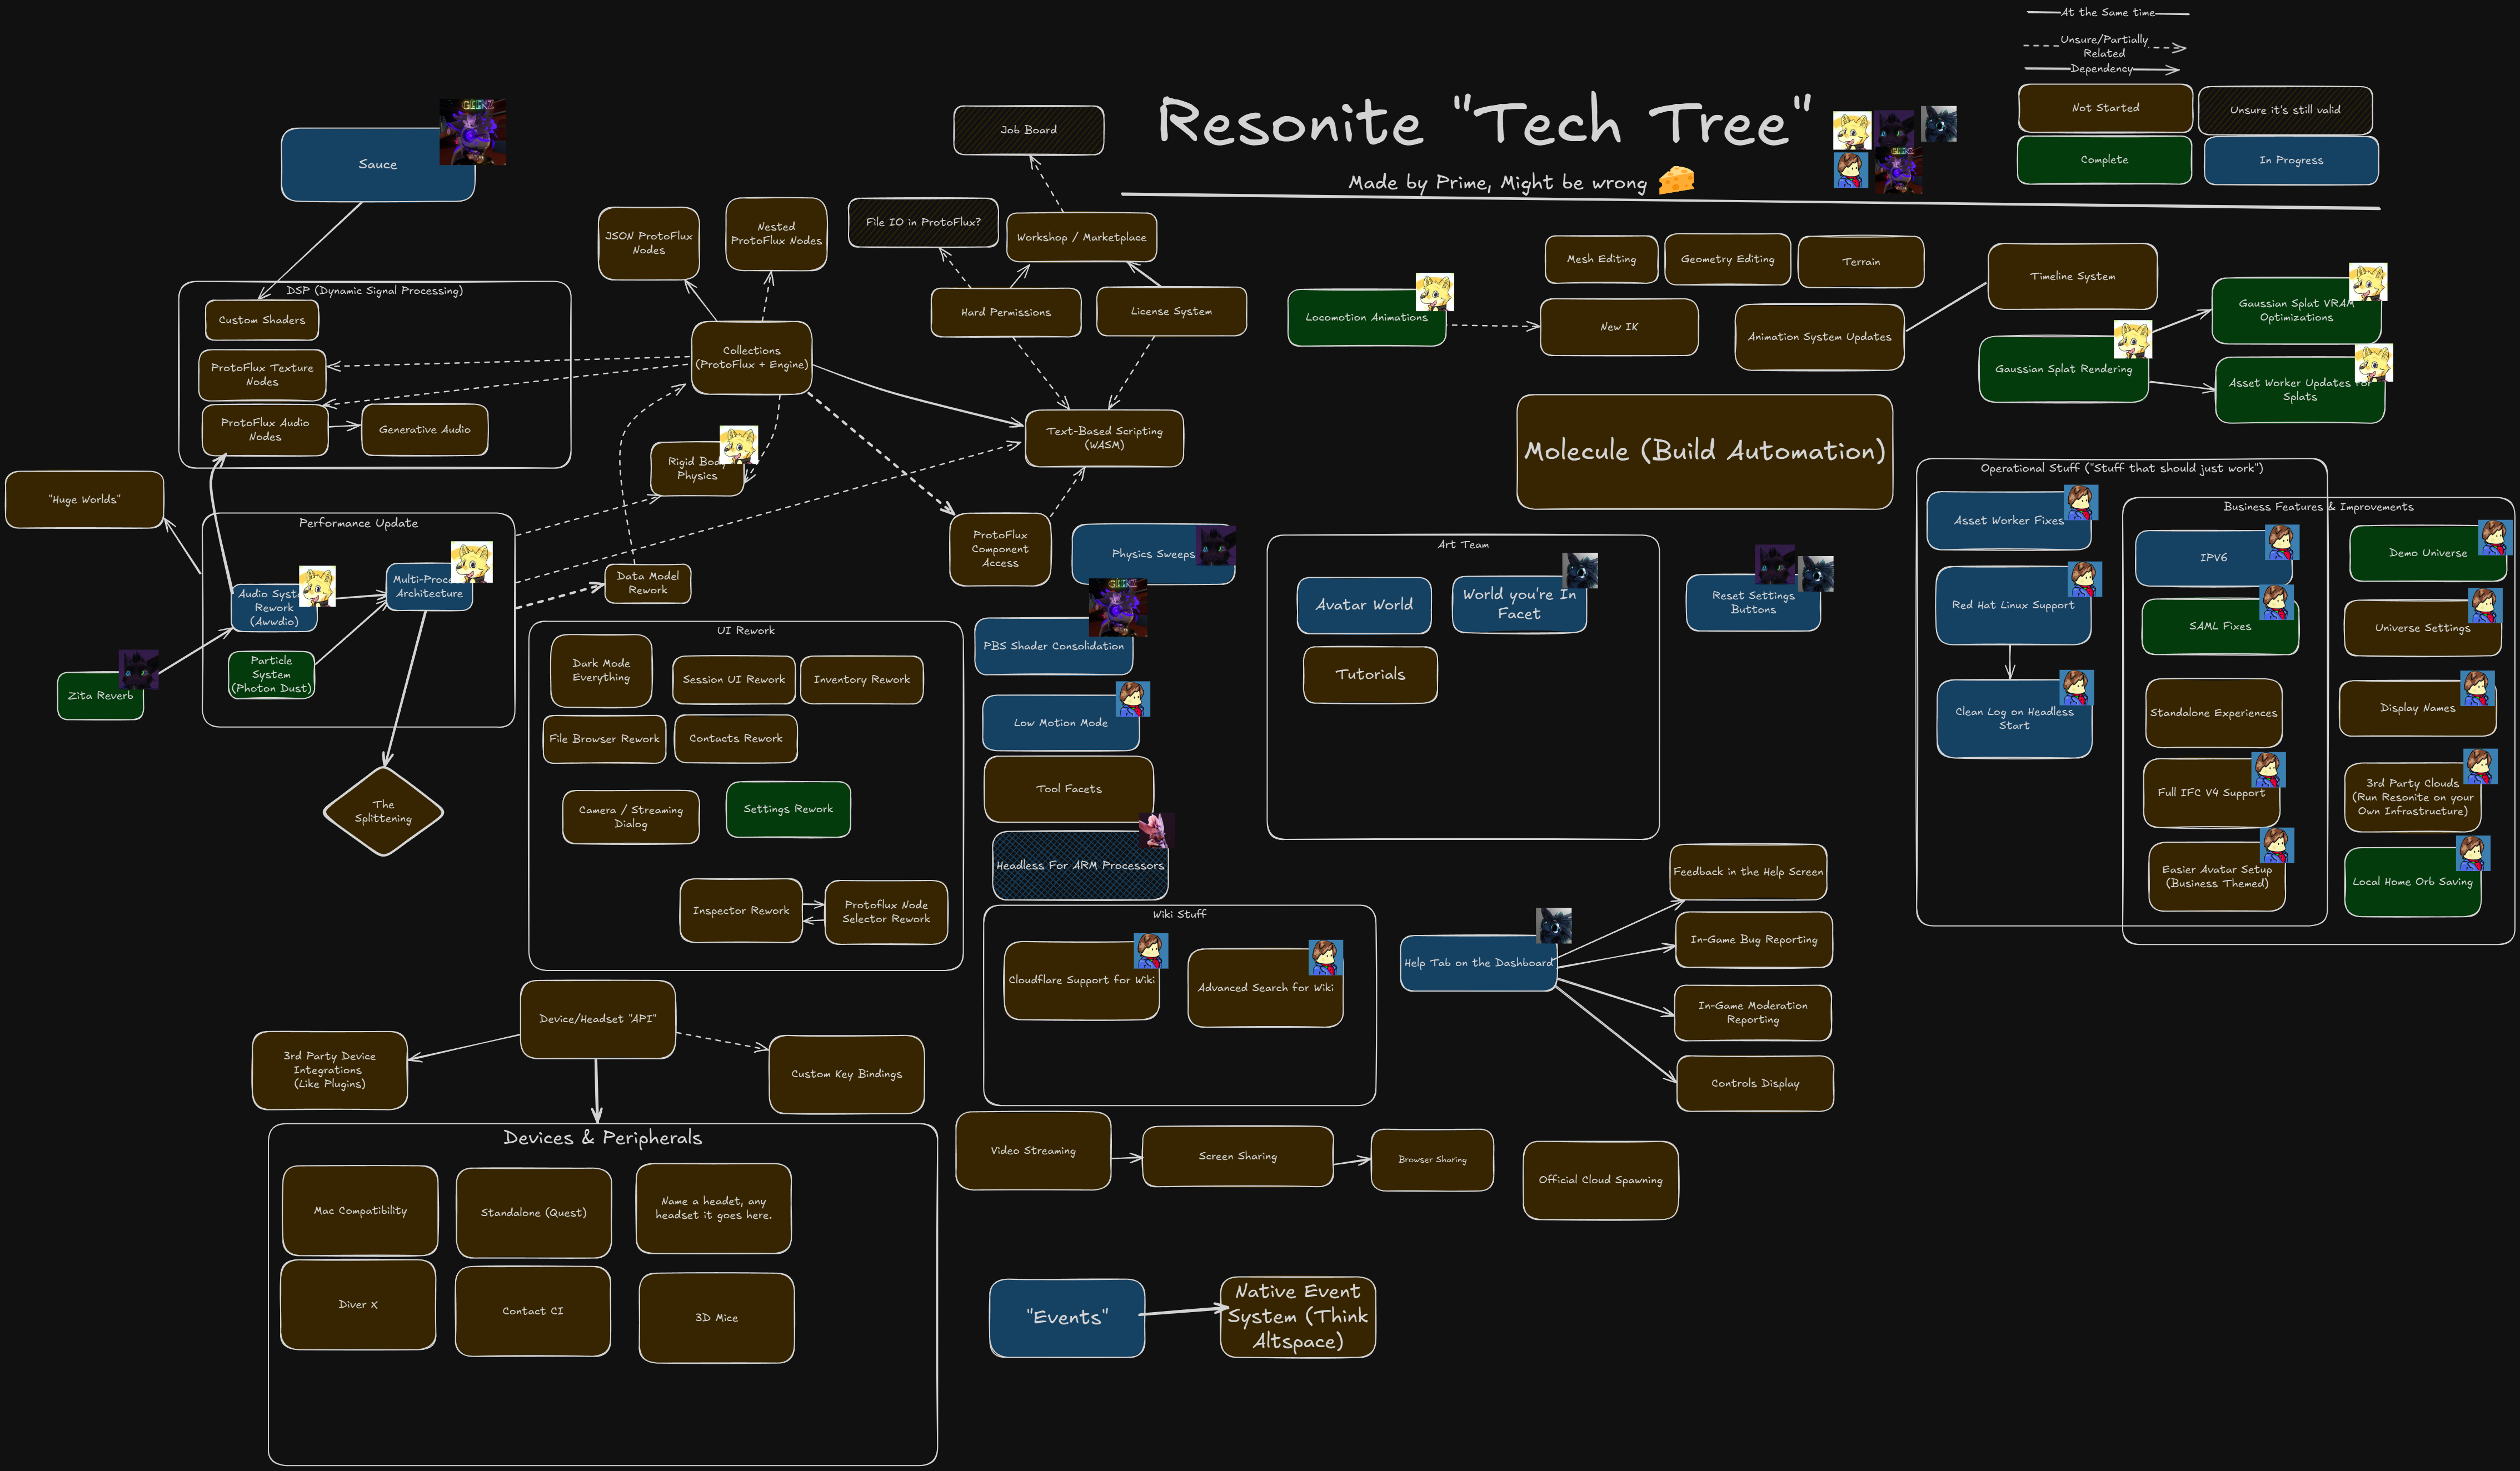Screen dimensions: 2520x1471
Task: Click the avatar on World you're In Facet
Action: tap(1580, 570)
